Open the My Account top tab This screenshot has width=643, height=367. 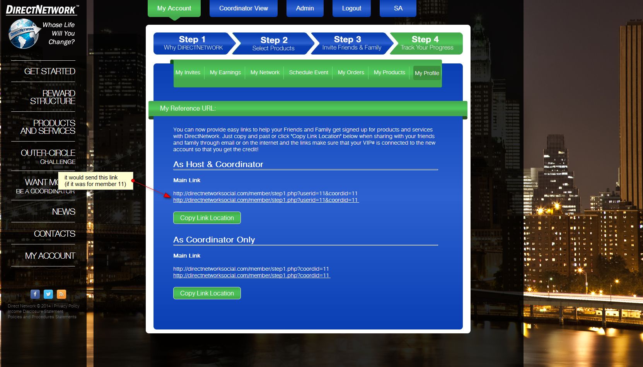tap(174, 8)
